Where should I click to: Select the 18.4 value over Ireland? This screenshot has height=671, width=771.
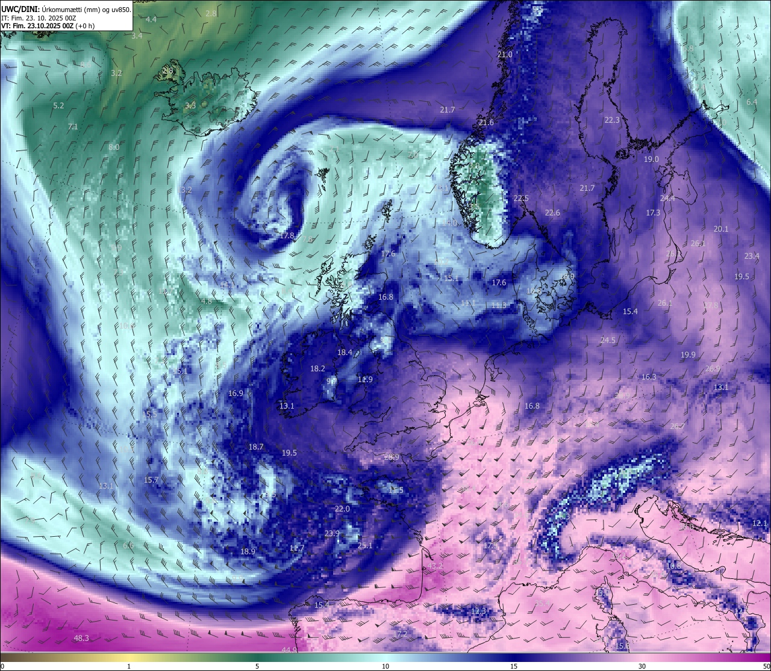(x=345, y=353)
